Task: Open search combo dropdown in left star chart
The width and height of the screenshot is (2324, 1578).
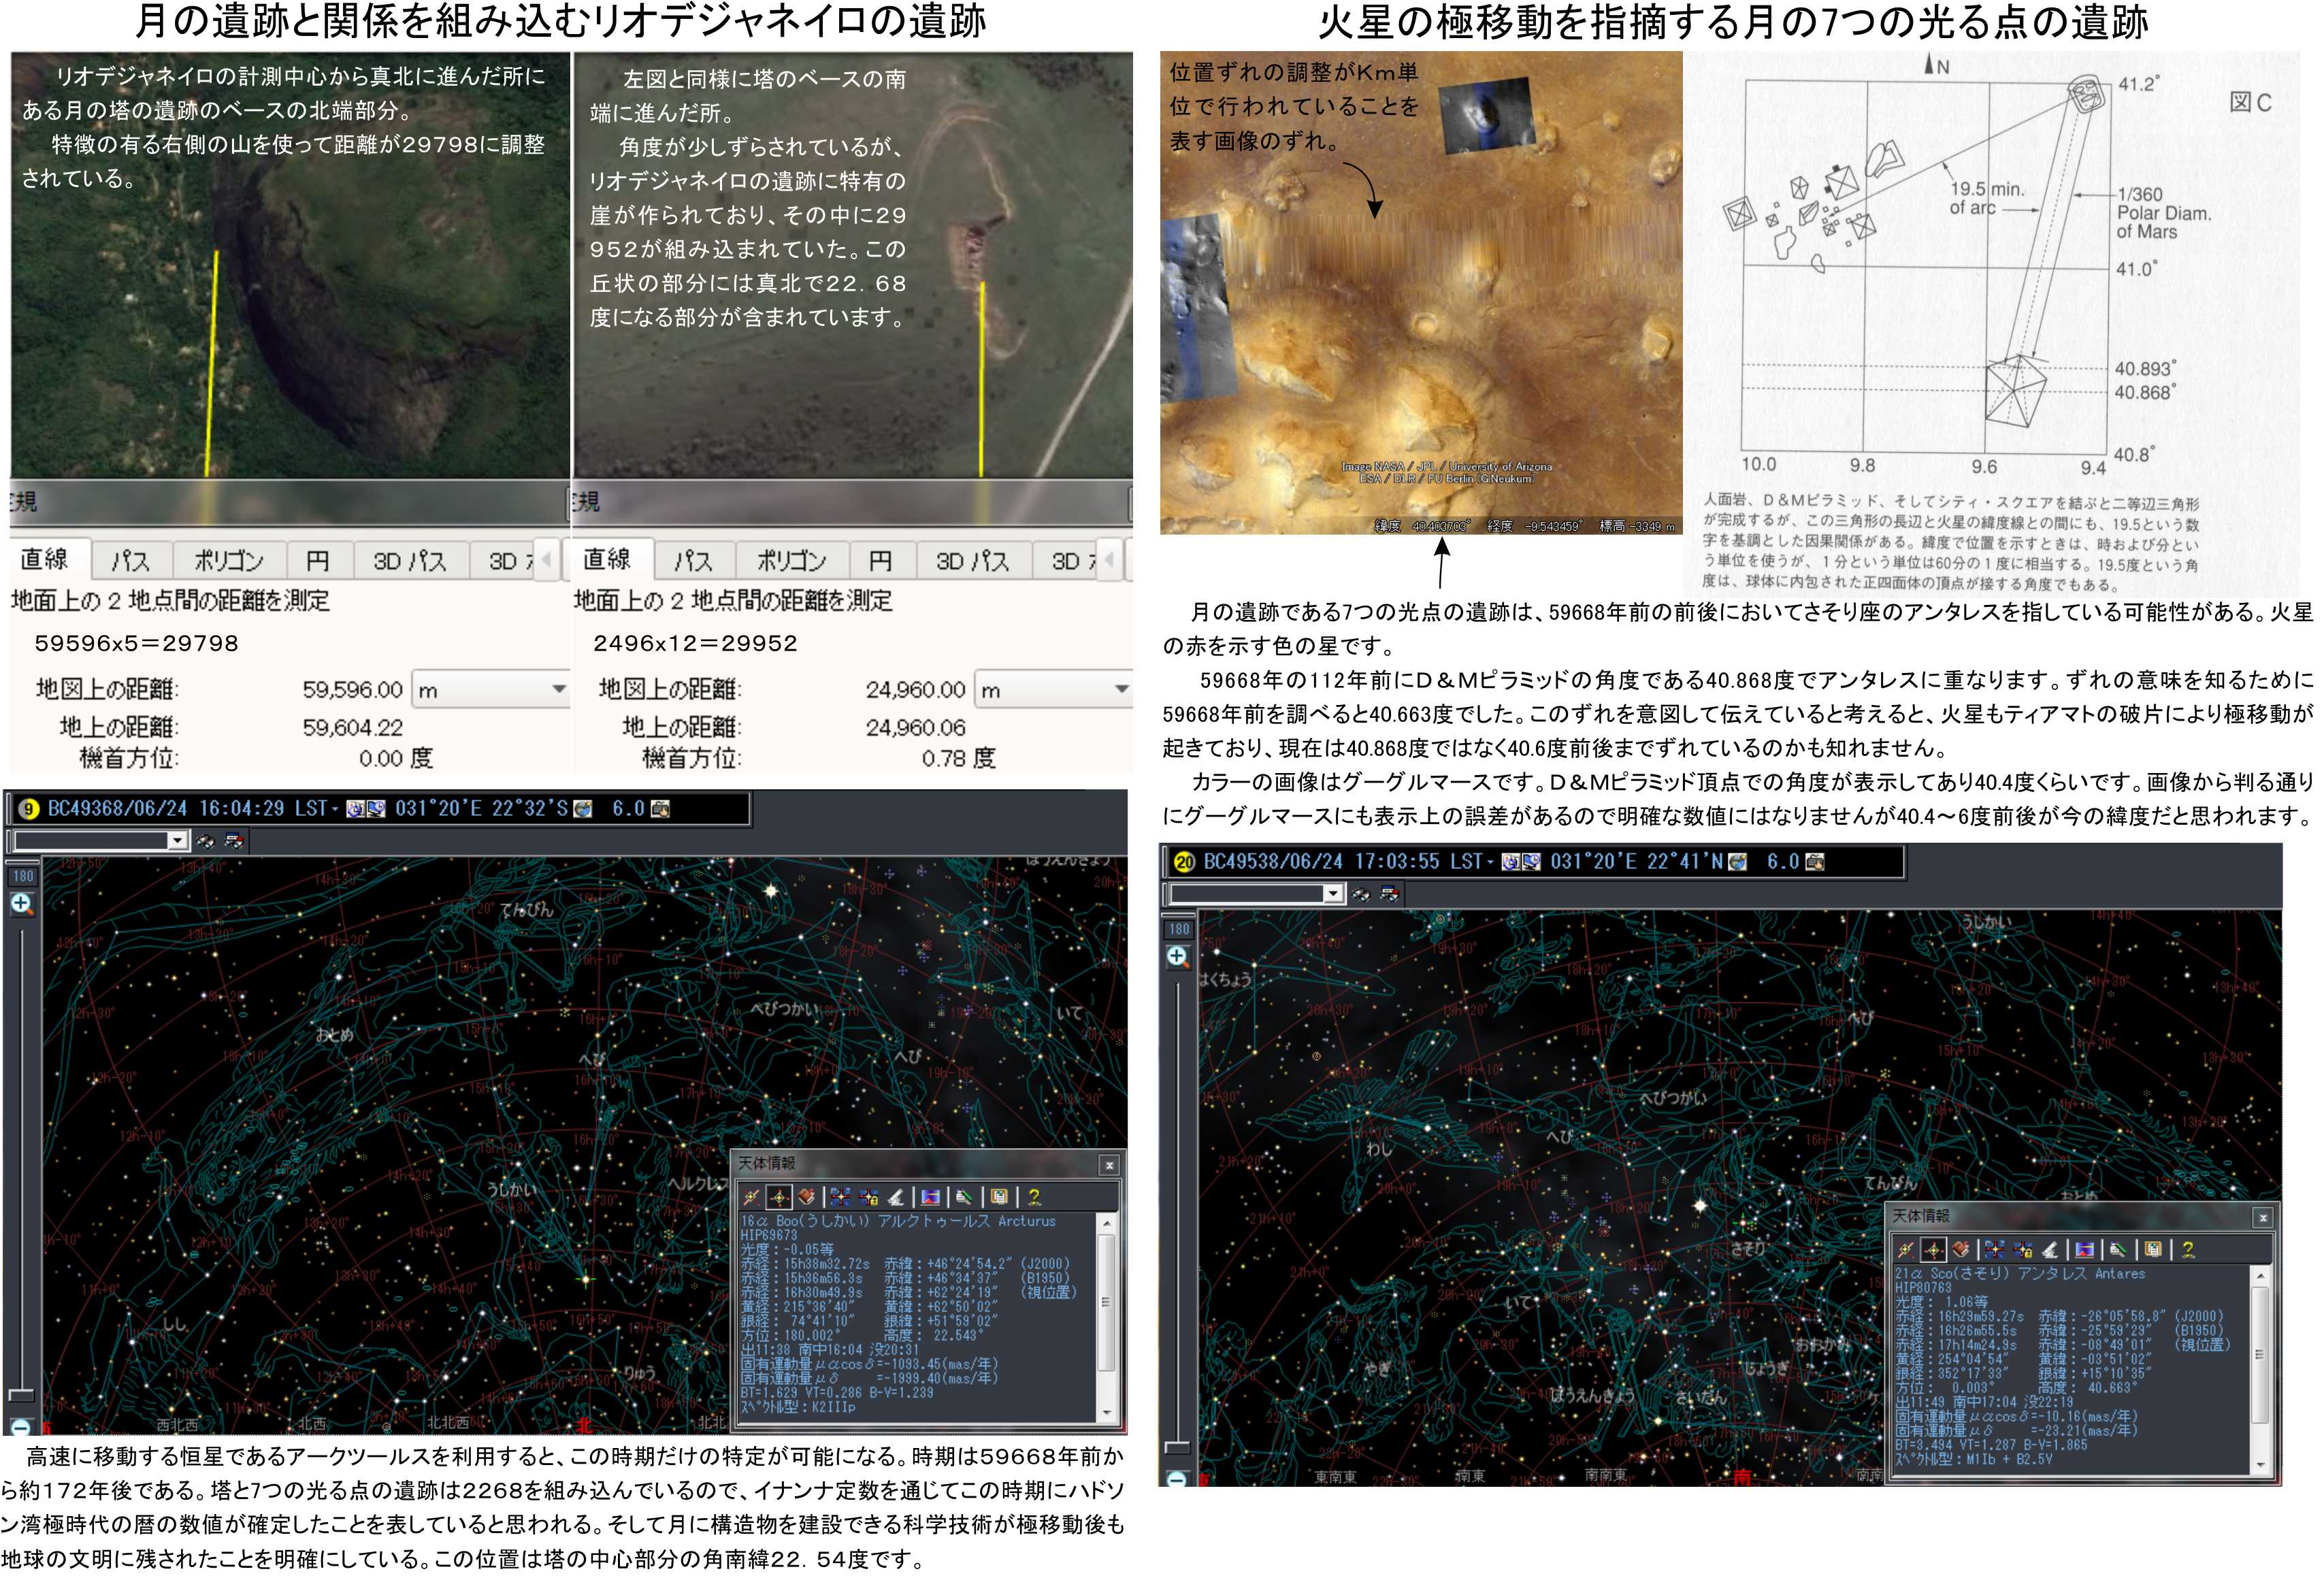Action: pos(177,841)
